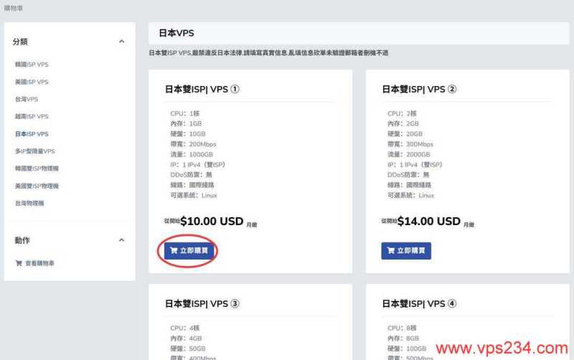Click the cart icon in VPS ② buy button

pyautogui.click(x=391, y=250)
